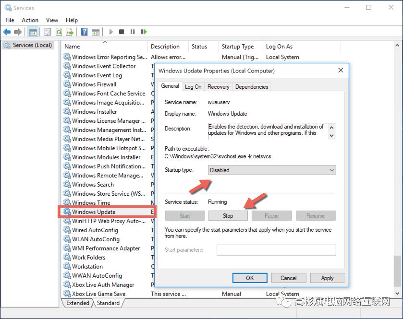This screenshot has height=319, width=403.
Task: Click gear icon next to Work Folders
Action: (x=67, y=257)
